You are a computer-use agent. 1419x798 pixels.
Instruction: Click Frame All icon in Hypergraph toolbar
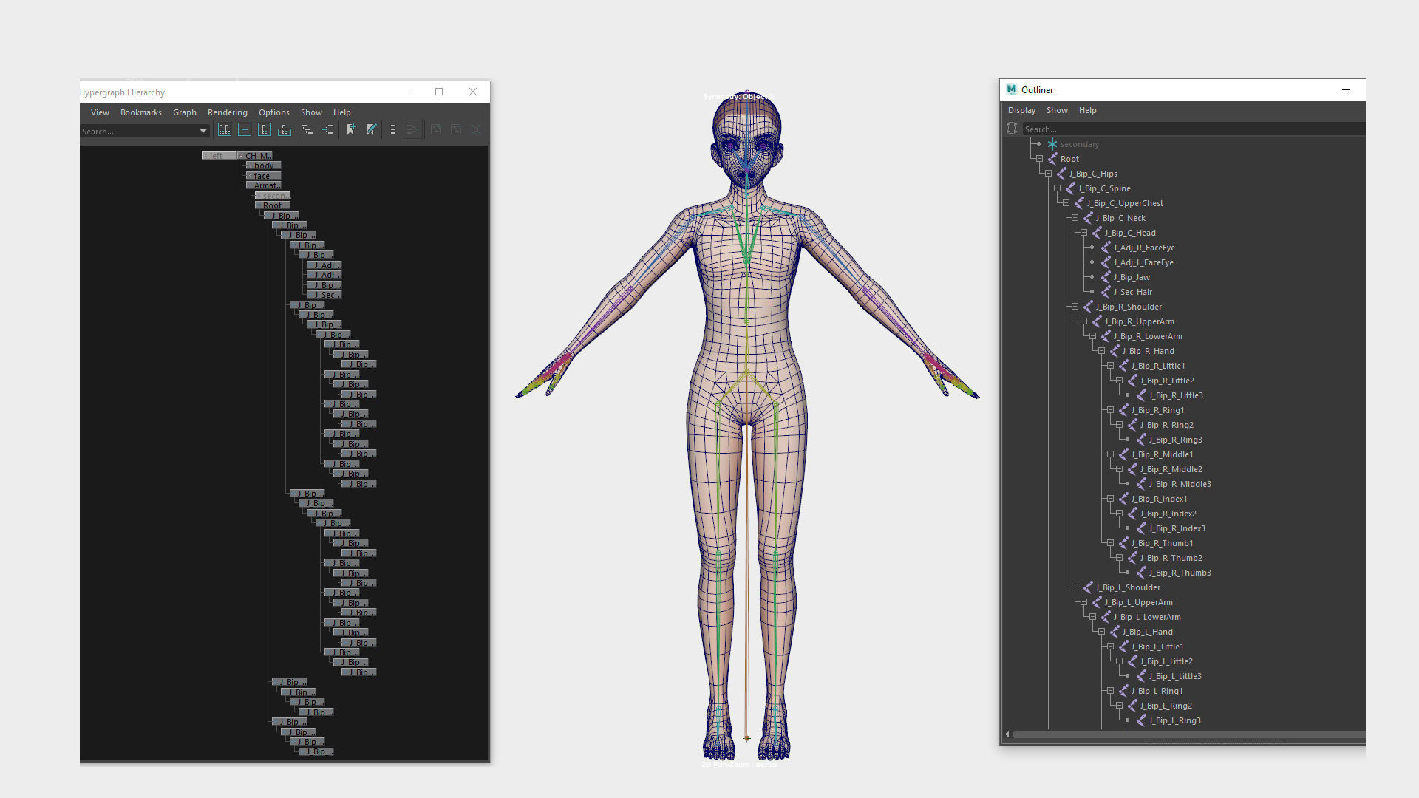[225, 130]
